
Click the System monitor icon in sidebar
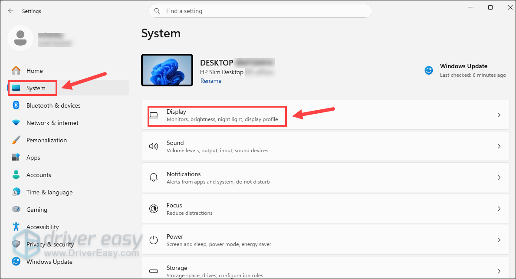pos(16,88)
